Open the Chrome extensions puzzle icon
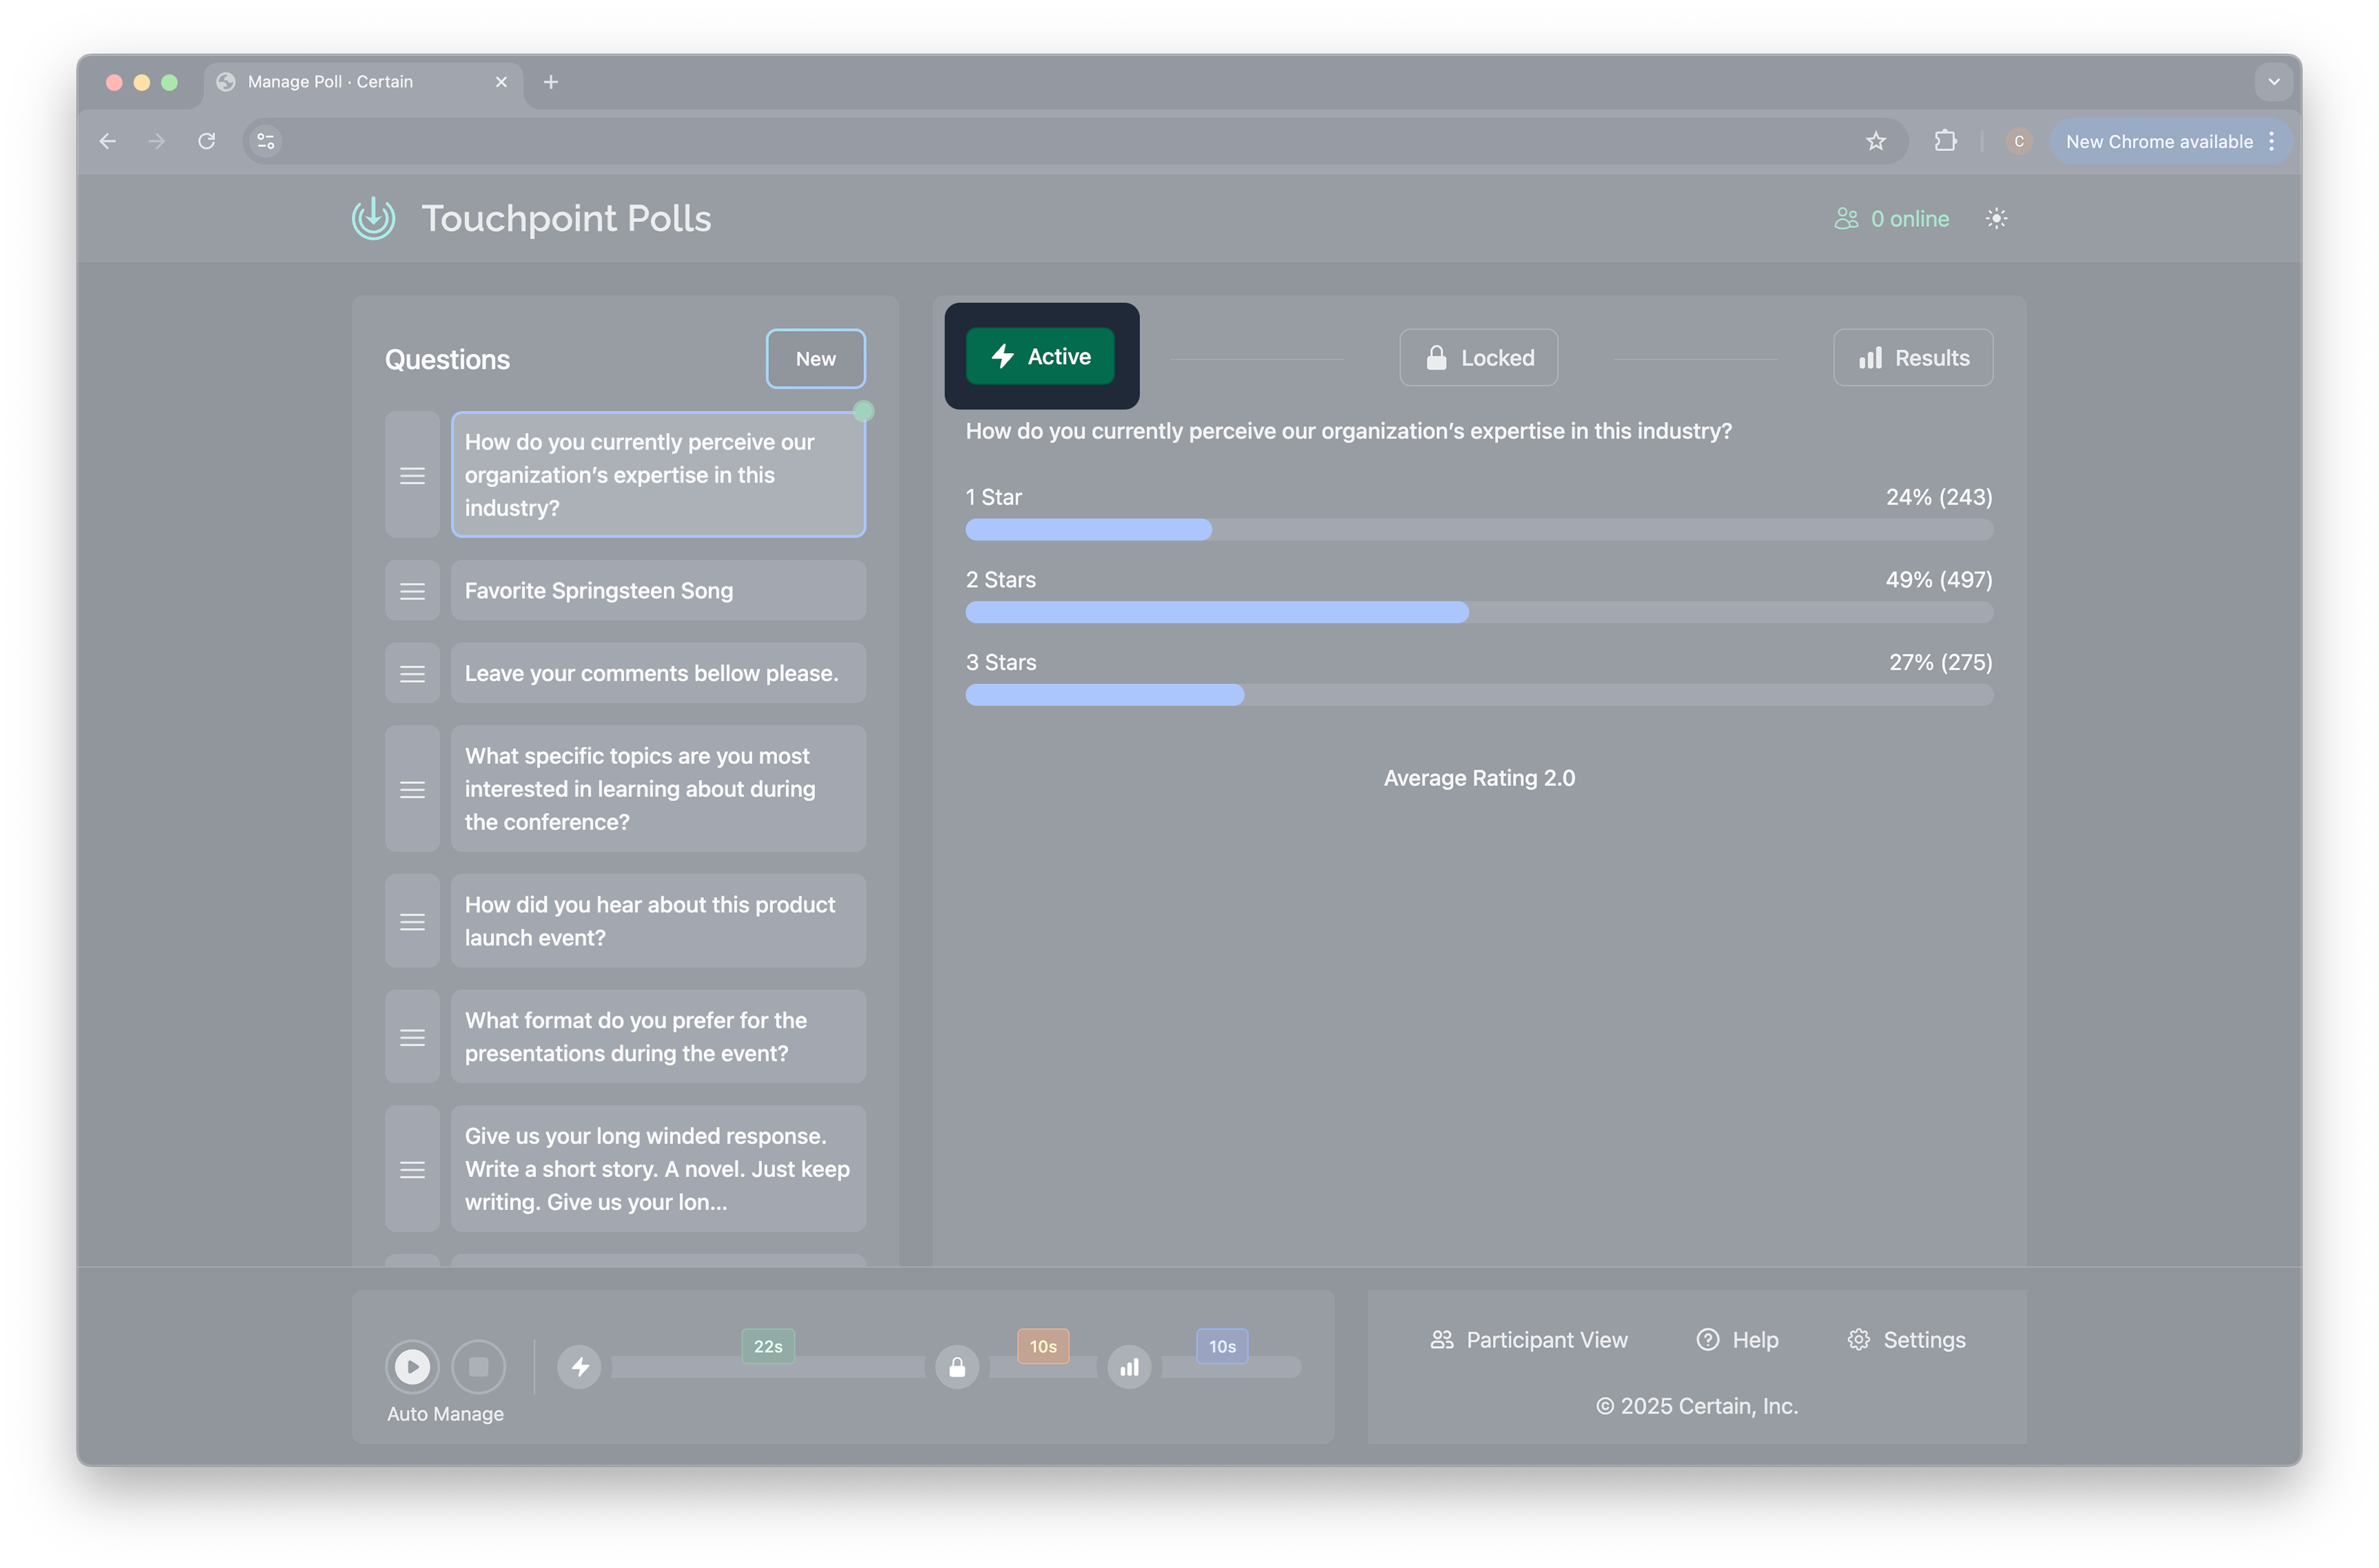Image resolution: width=2379 pixels, height=1568 pixels. [x=1945, y=141]
